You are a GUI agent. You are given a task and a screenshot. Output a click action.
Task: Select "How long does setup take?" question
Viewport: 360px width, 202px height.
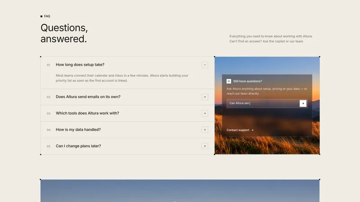coord(80,65)
